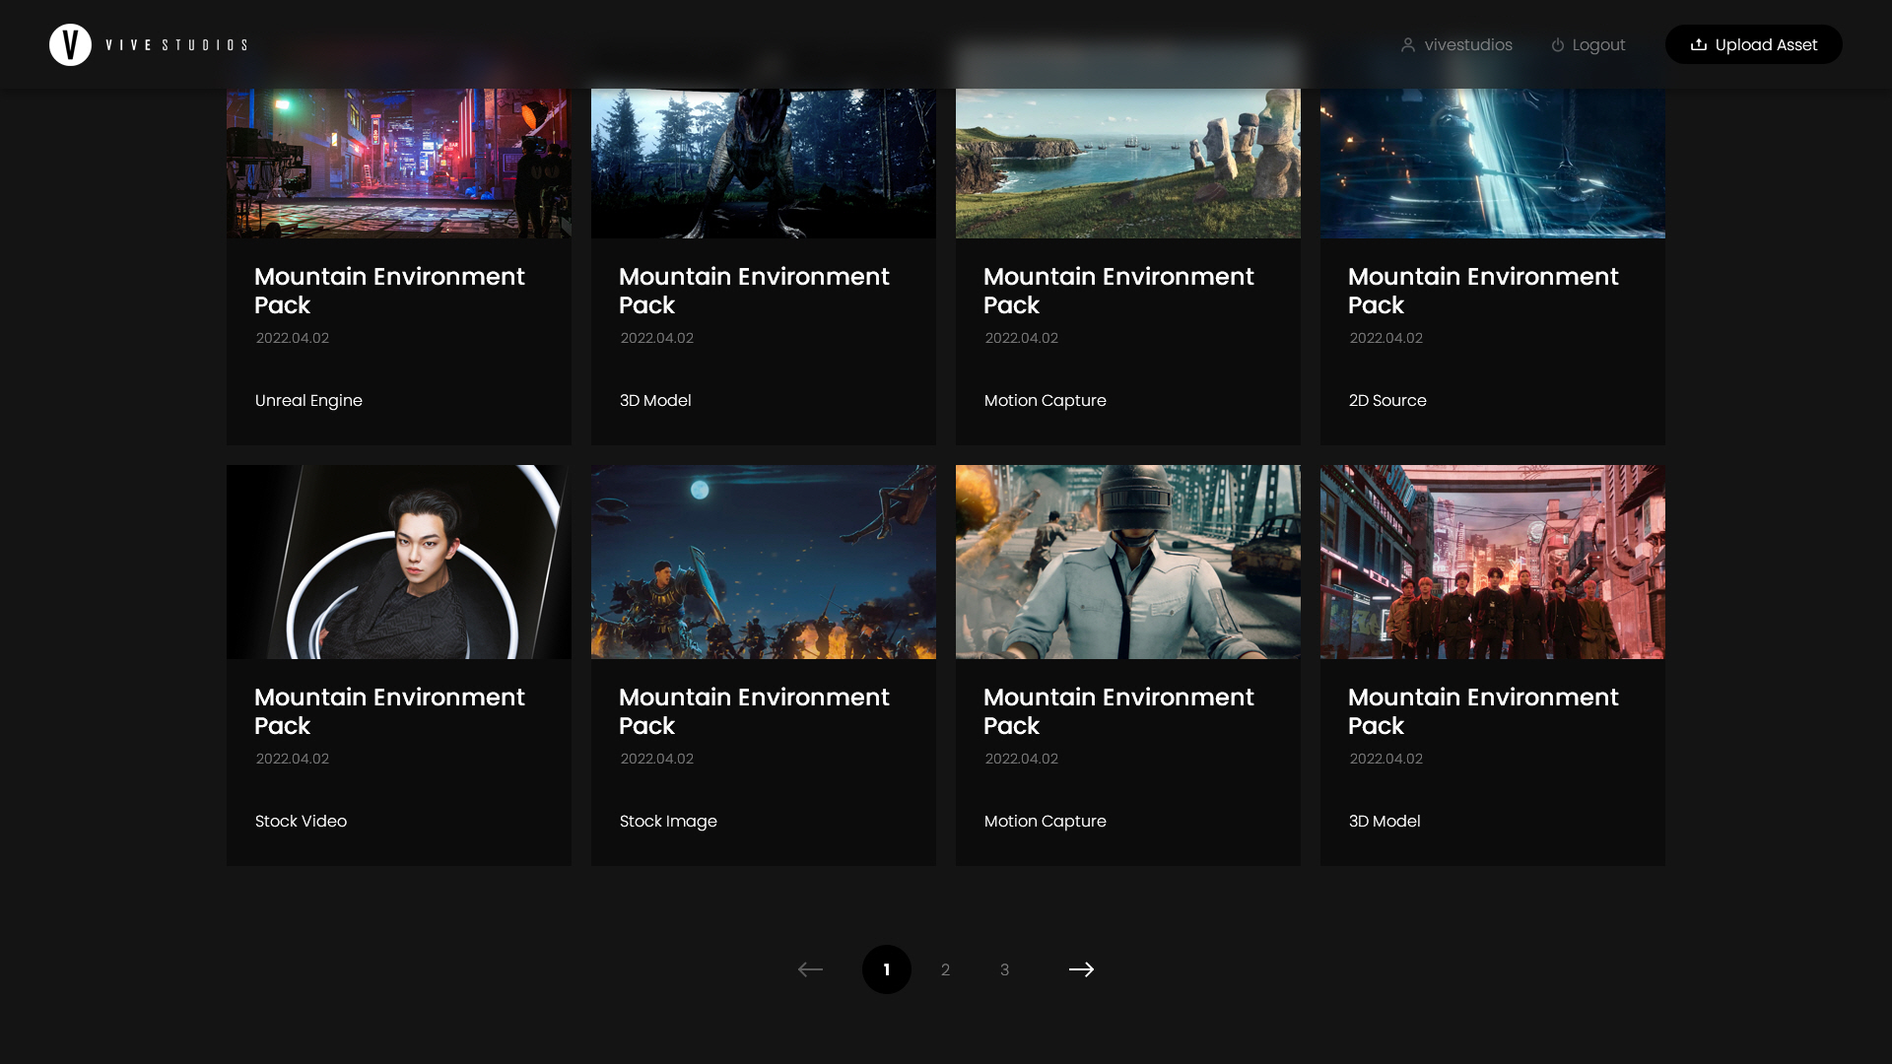Open the dinosaur forest thumbnail
This screenshot has width=1892, height=1064.
[763, 163]
